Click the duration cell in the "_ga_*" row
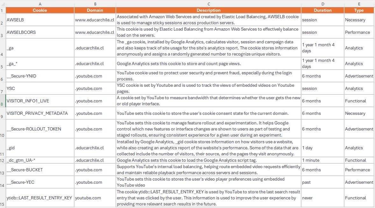 click(x=323, y=63)
